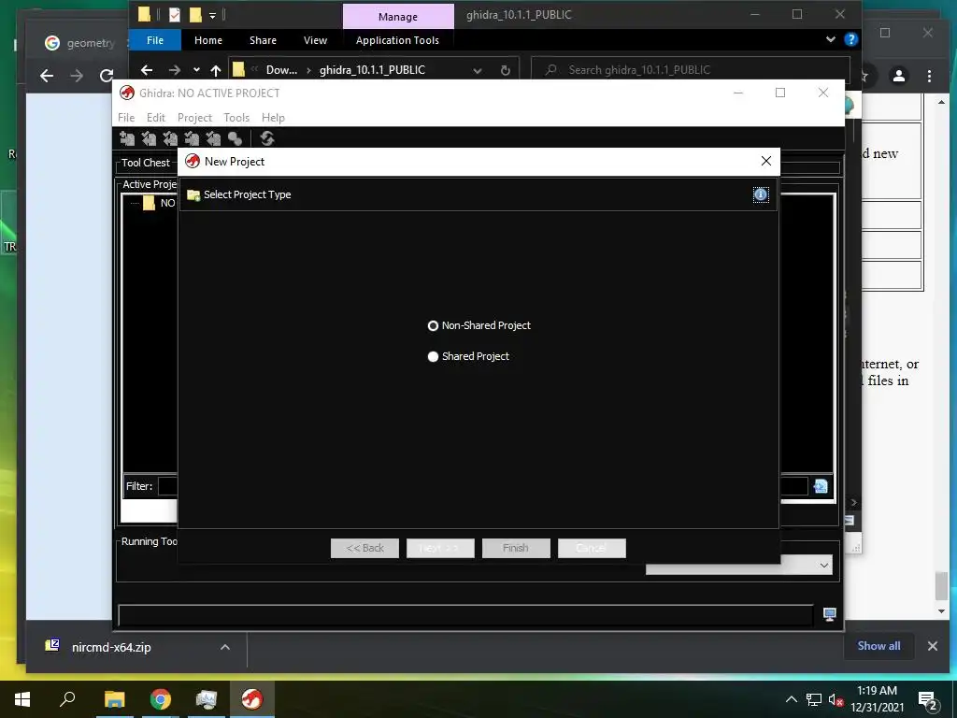
Task: Open View tab in File Explorer ribbon
Action: [x=316, y=40]
